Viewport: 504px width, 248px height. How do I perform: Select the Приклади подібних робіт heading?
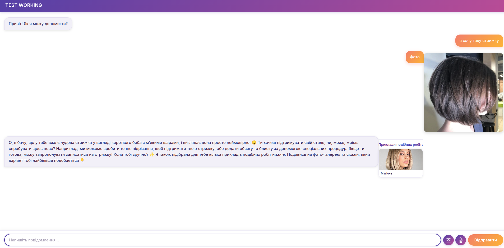(400, 145)
